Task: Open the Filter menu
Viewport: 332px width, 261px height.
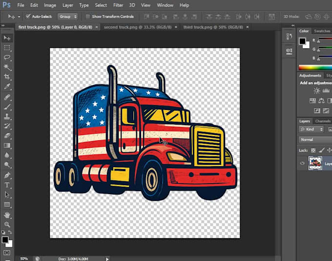Action: [118, 5]
